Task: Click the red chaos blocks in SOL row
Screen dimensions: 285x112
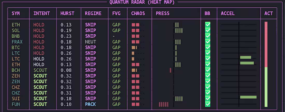Action: (x=136, y=30)
